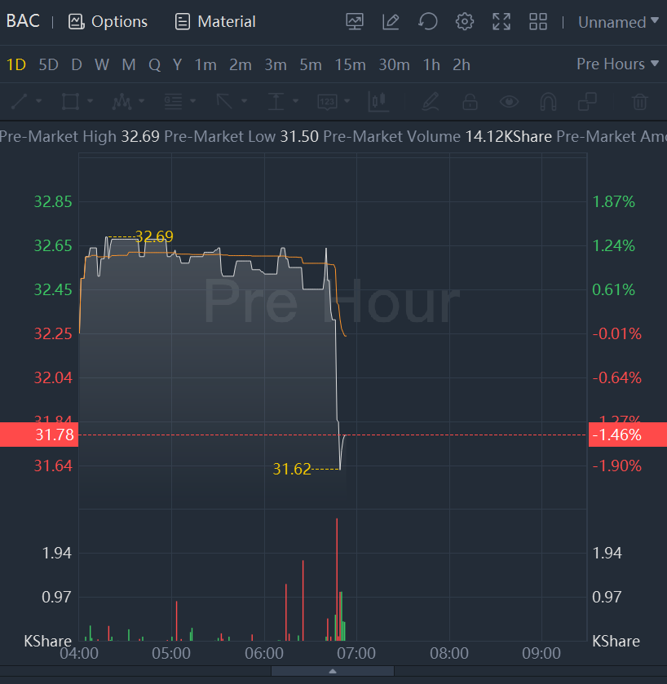Expand the rectangle shape tool dropdown
Screen dimensions: 667x684
click(90, 102)
